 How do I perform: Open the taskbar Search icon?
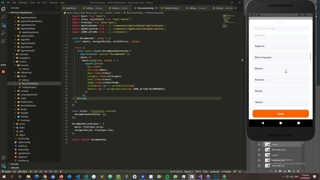pos(12,176)
